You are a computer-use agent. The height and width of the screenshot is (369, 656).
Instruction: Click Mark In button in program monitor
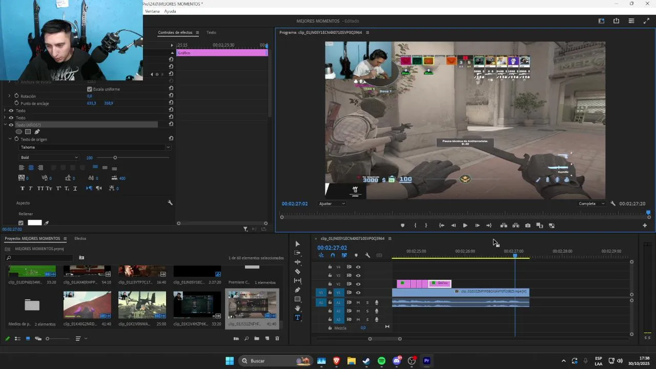(415, 225)
